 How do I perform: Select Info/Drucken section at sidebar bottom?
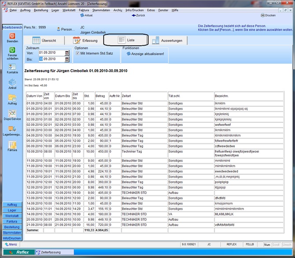coord(12,238)
